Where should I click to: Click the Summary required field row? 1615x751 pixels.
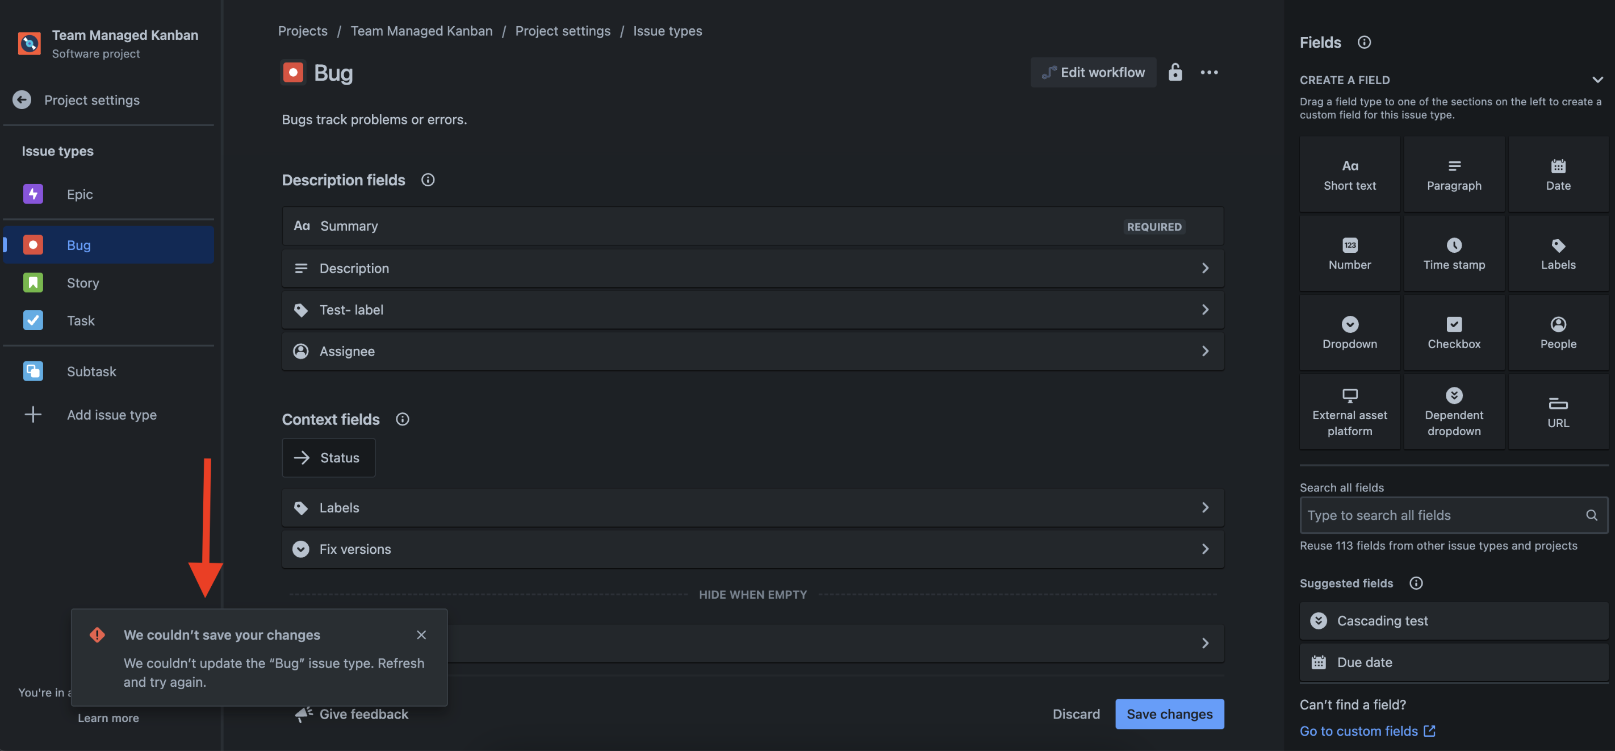(752, 226)
